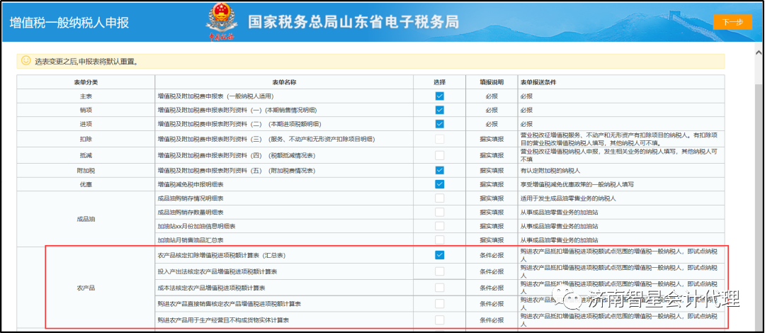The image size is (765, 333).
Task: Click 有认定附加税的纳税人 condition text
Action: click(550, 171)
